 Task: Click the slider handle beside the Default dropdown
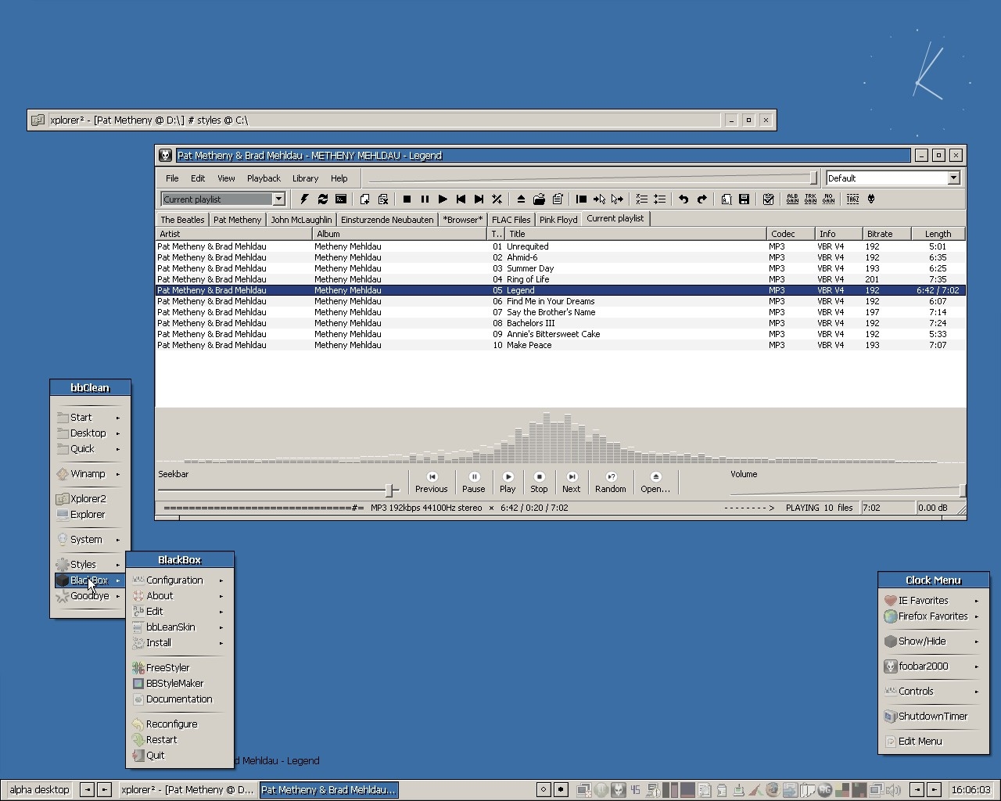click(x=813, y=178)
